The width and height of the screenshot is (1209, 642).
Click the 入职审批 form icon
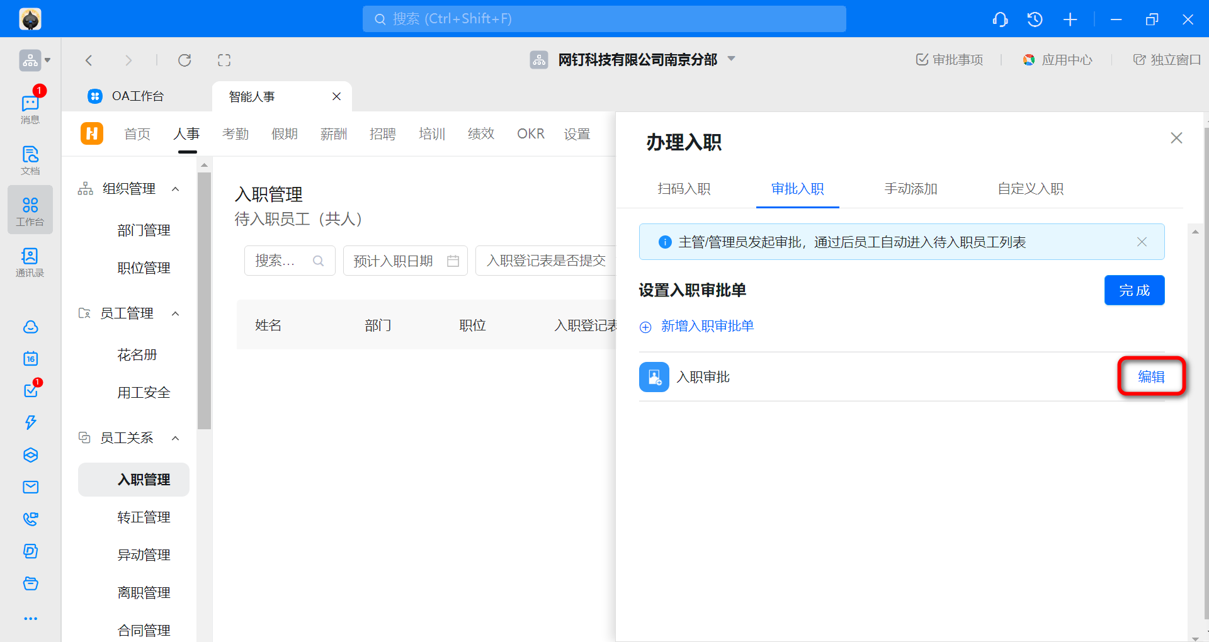pos(654,377)
